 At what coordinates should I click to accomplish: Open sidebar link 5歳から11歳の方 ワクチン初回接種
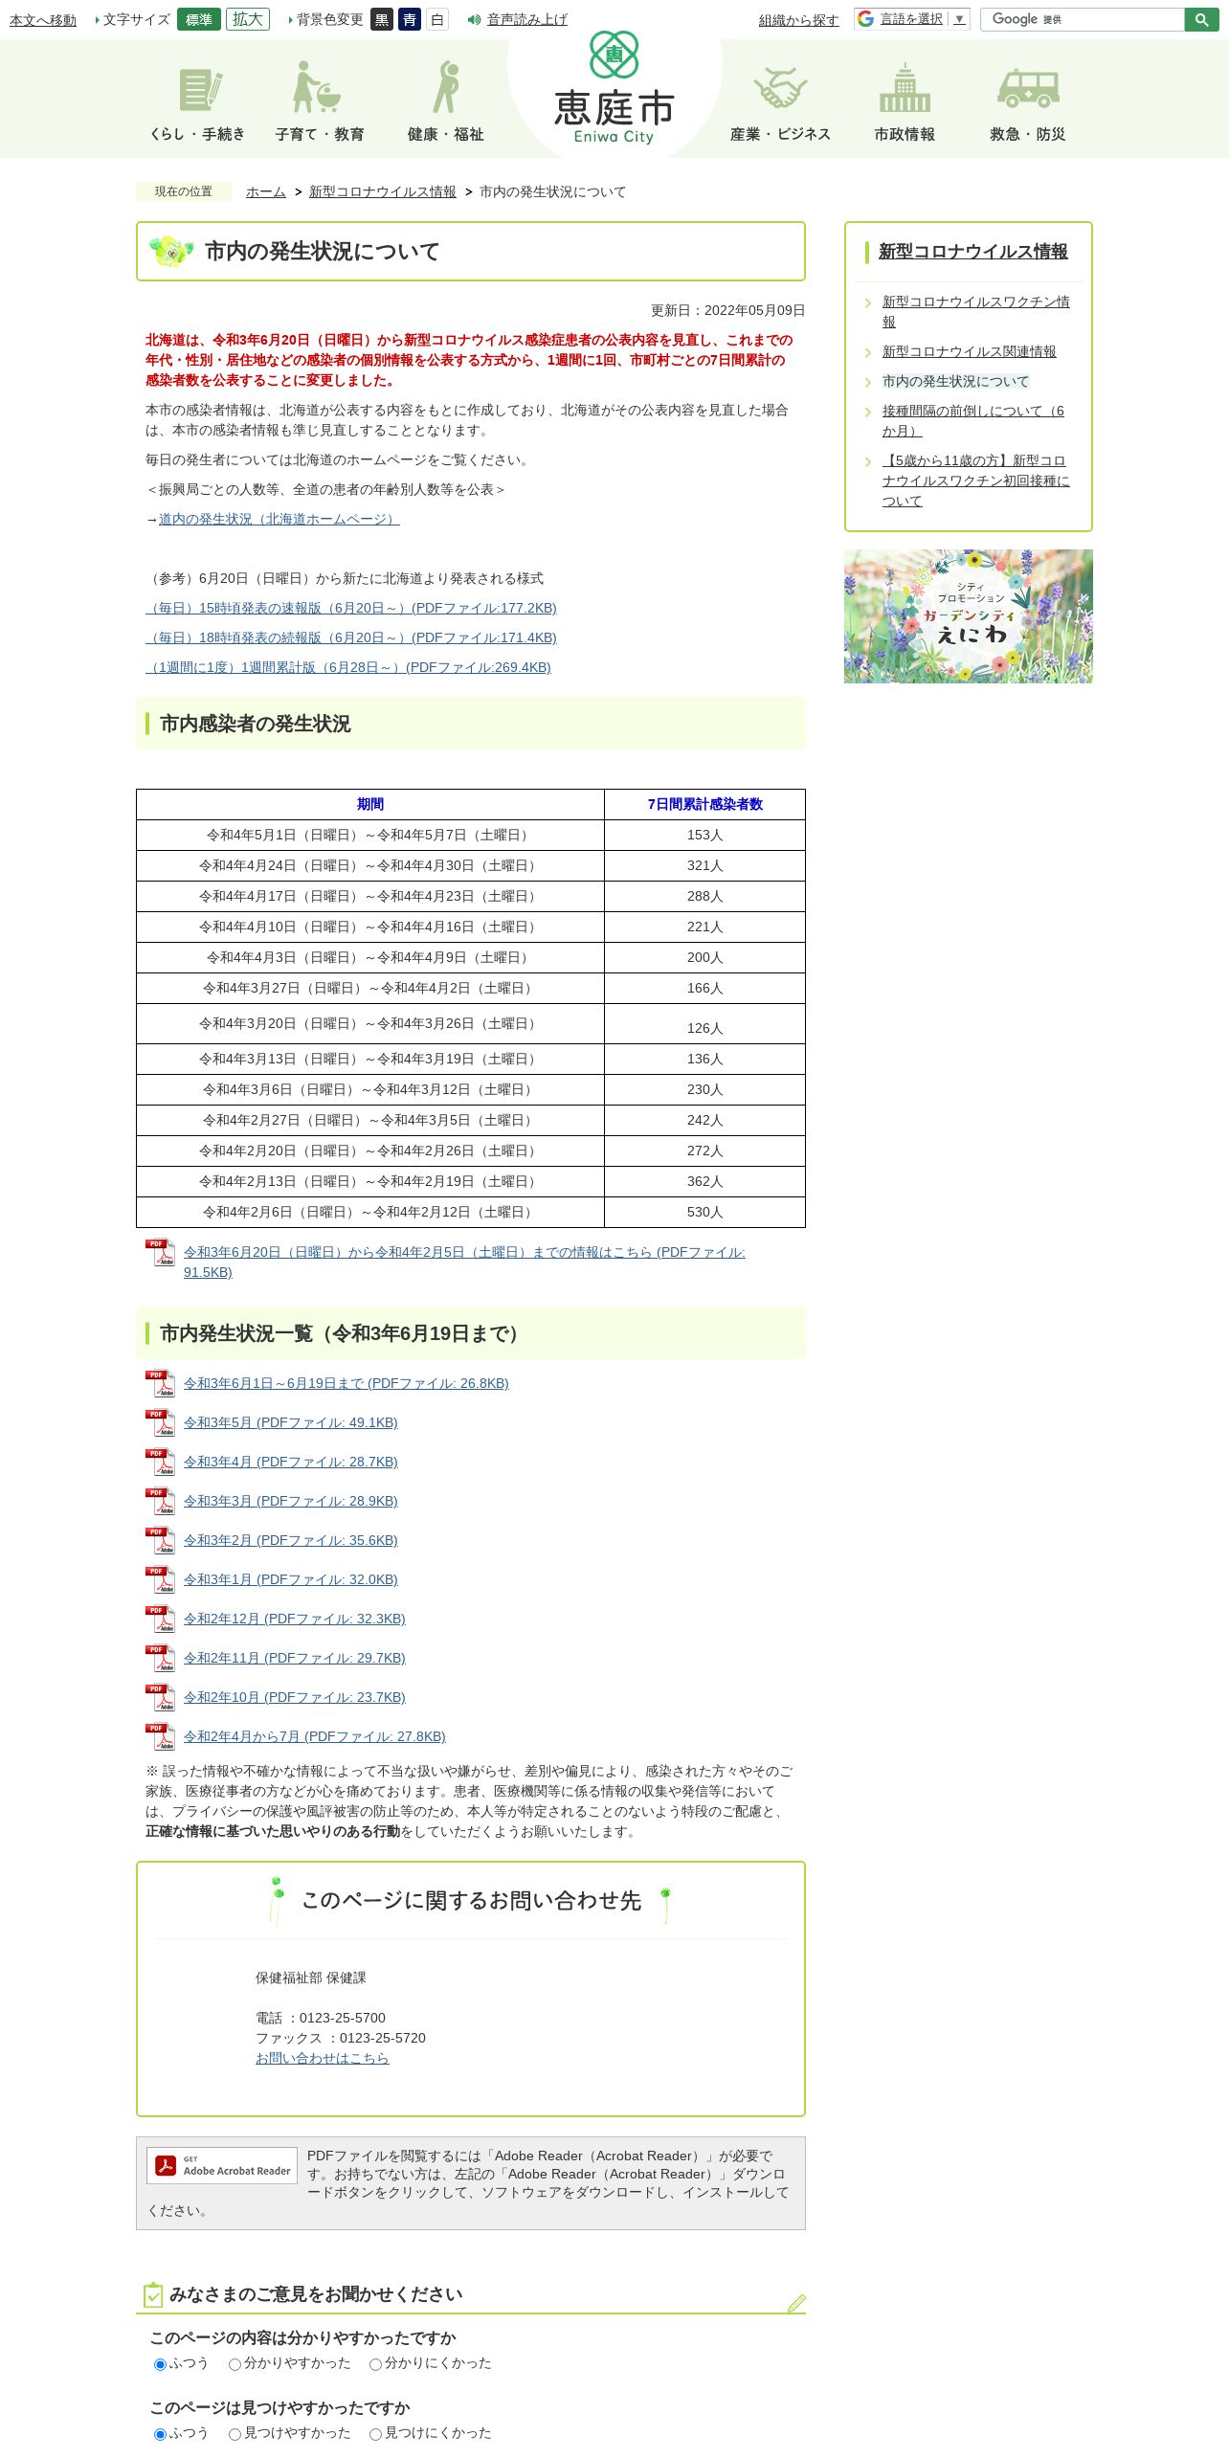point(976,480)
